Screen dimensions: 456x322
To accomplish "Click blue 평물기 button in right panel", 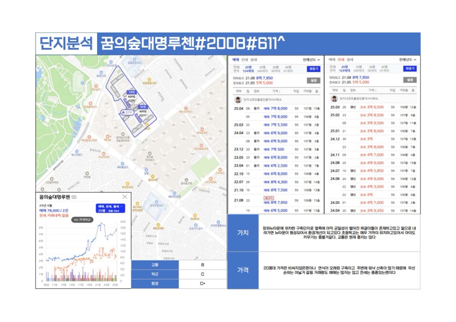I will click(x=410, y=68).
